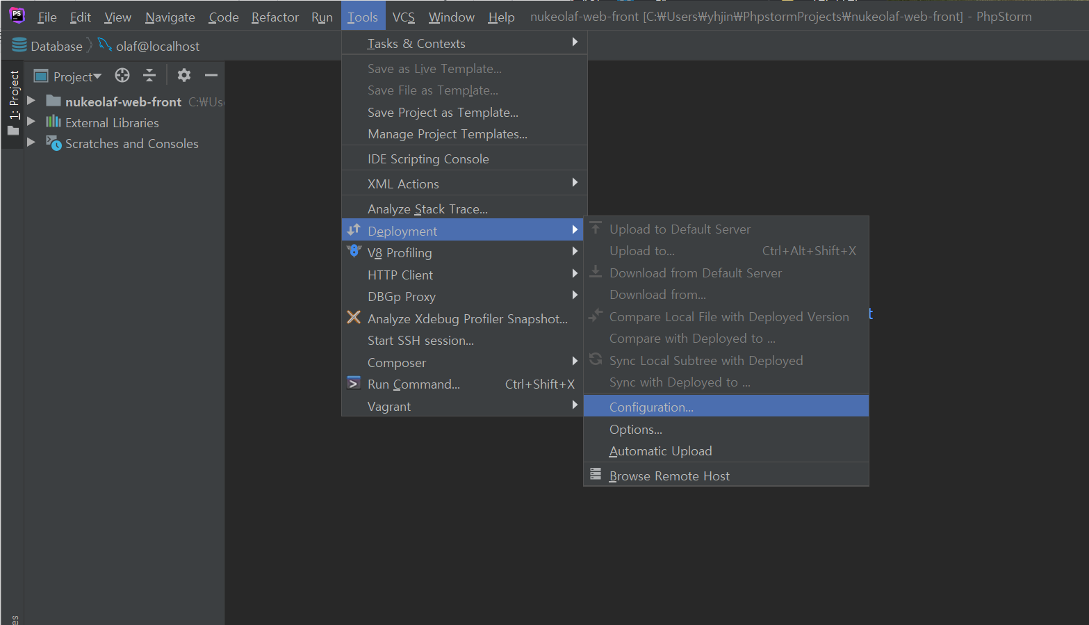
Task: Click the V8 Profiling icon
Action: (354, 251)
